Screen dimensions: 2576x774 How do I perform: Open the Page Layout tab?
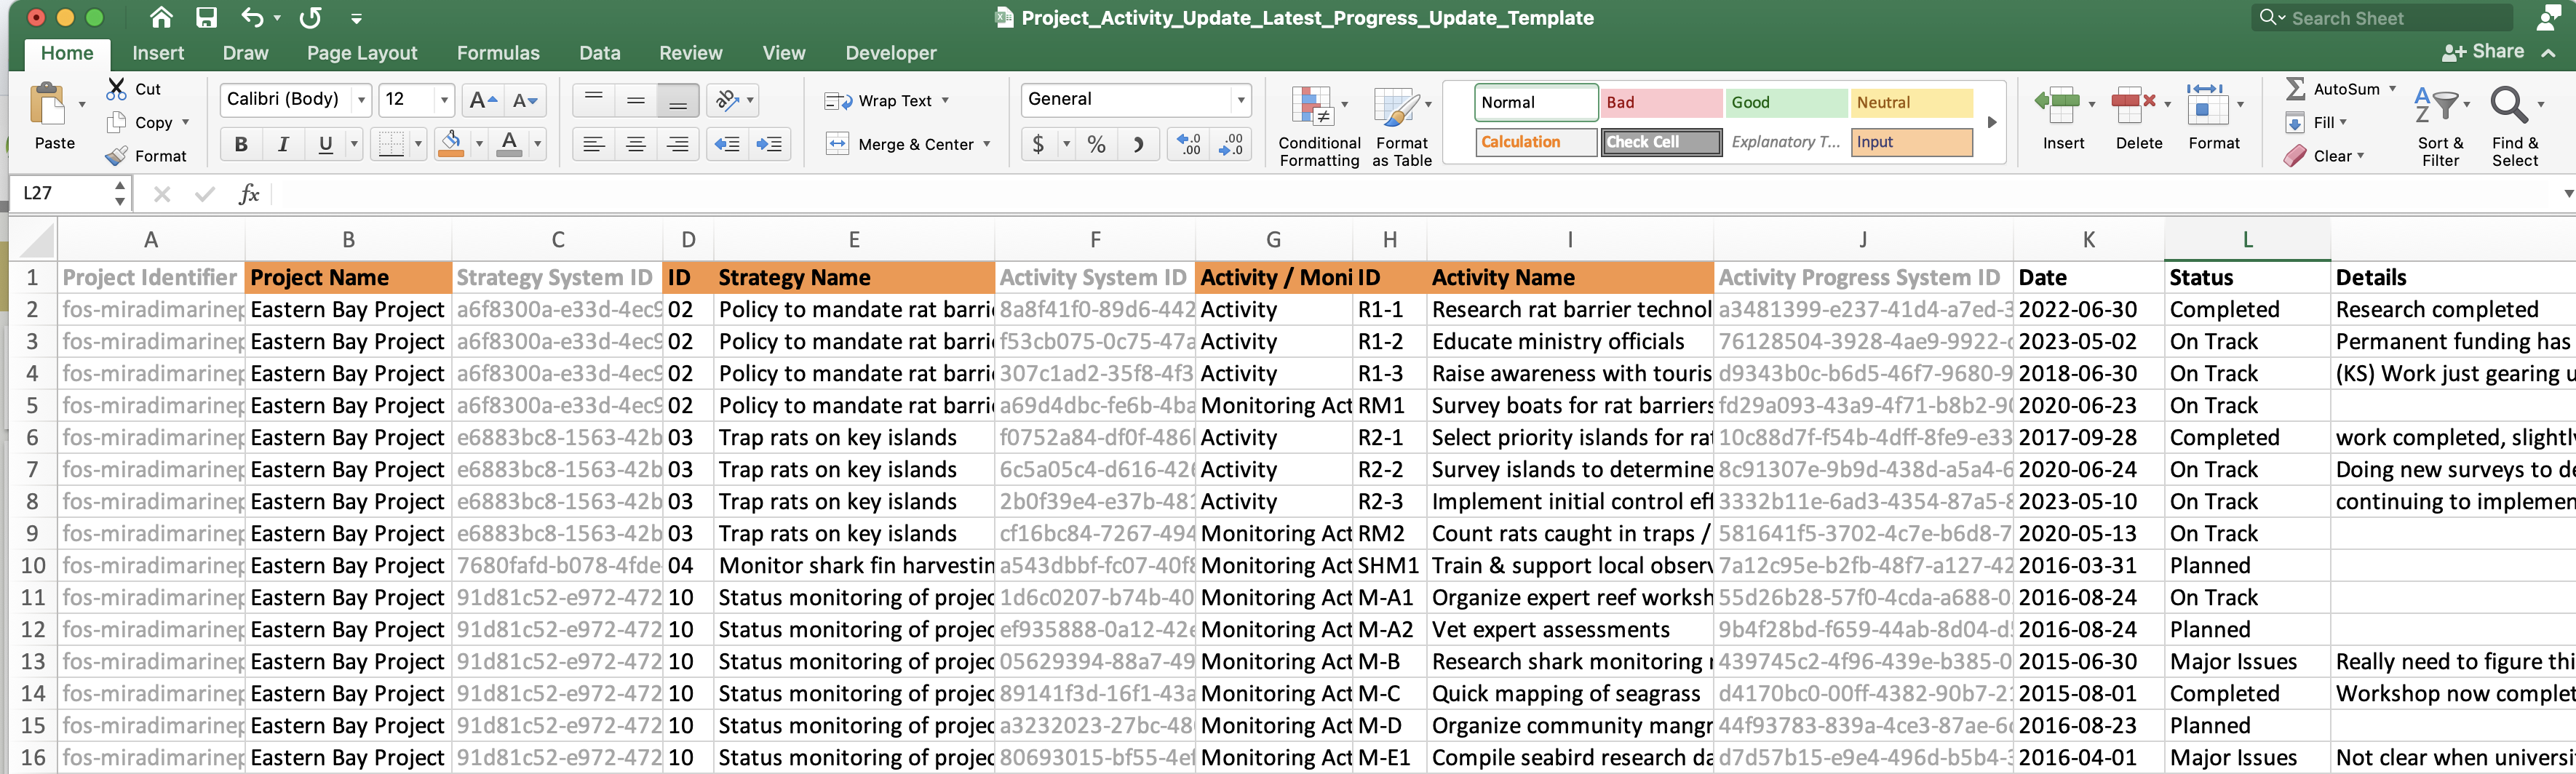click(x=361, y=53)
